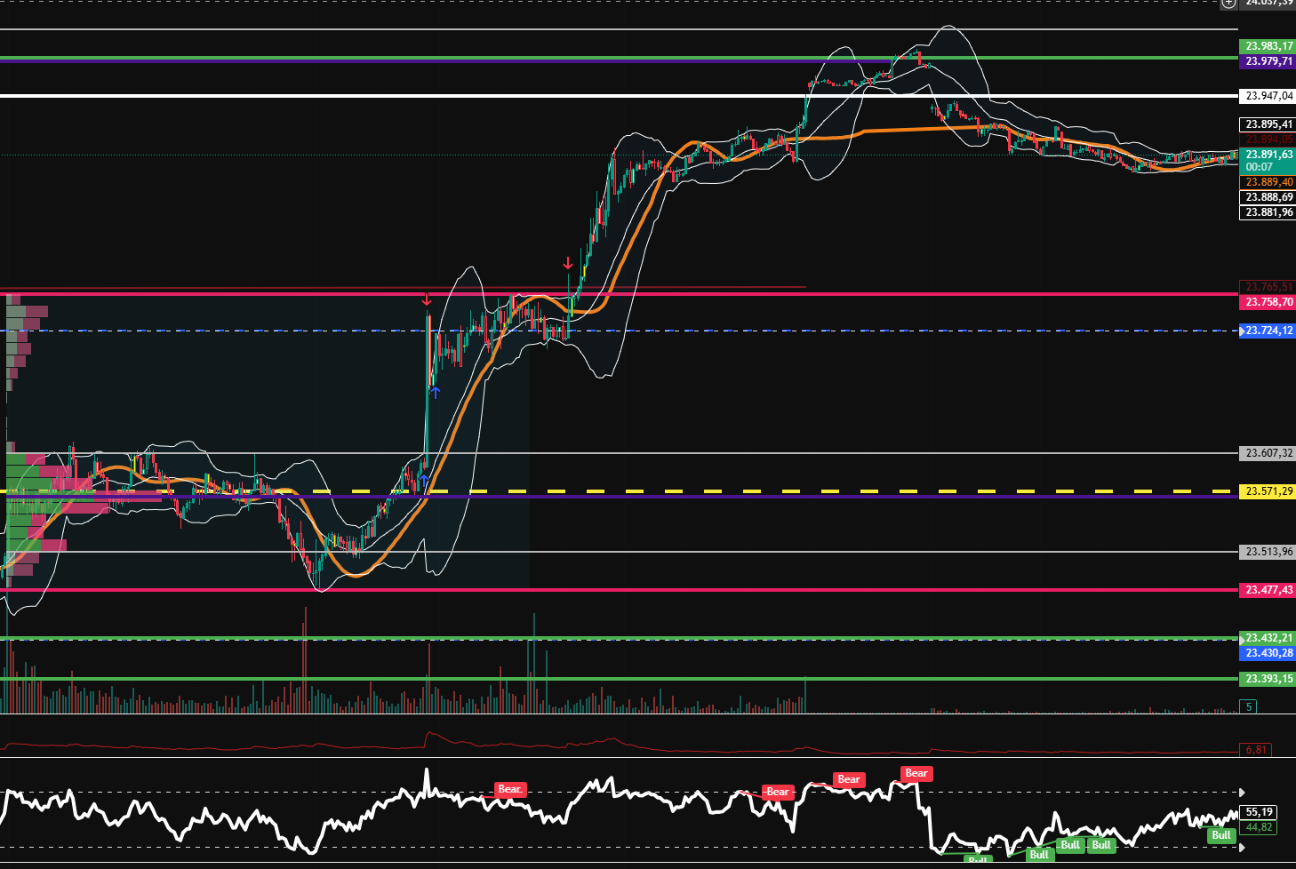The image size is (1296, 869).
Task: Click the rightmost green Bull signal badge
Action: pyautogui.click(x=1221, y=835)
